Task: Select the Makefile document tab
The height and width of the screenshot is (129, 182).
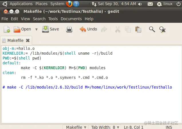Action: point(15,40)
